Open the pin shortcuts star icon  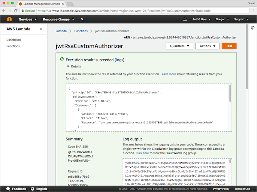[x=82, y=19]
